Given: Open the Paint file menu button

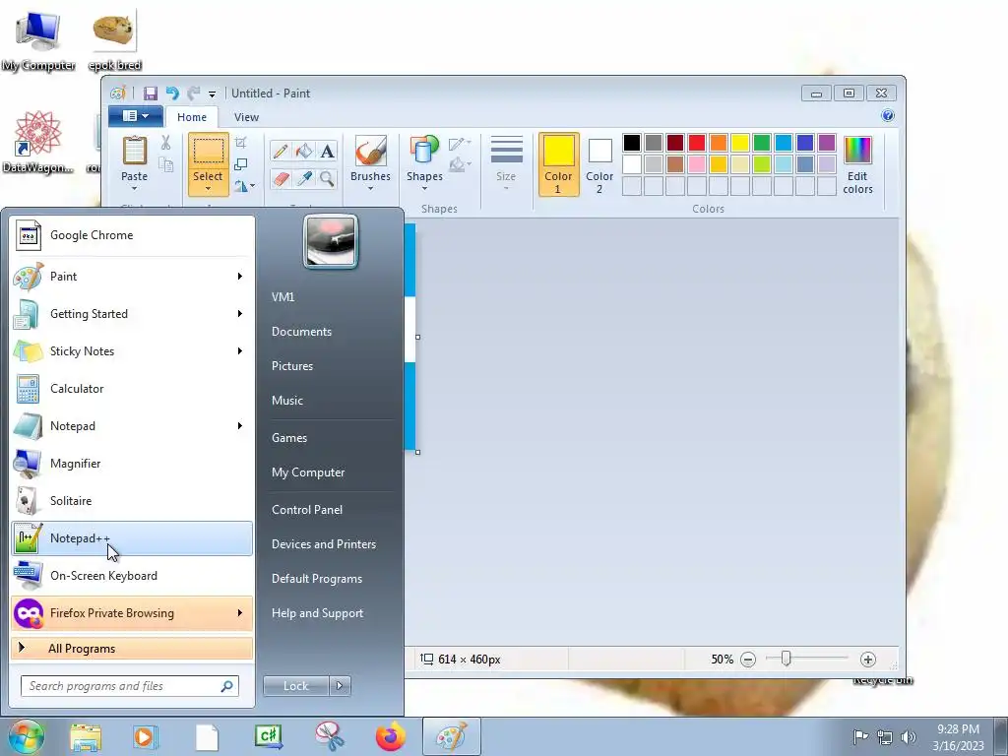Looking at the screenshot, I should pyautogui.click(x=136, y=116).
